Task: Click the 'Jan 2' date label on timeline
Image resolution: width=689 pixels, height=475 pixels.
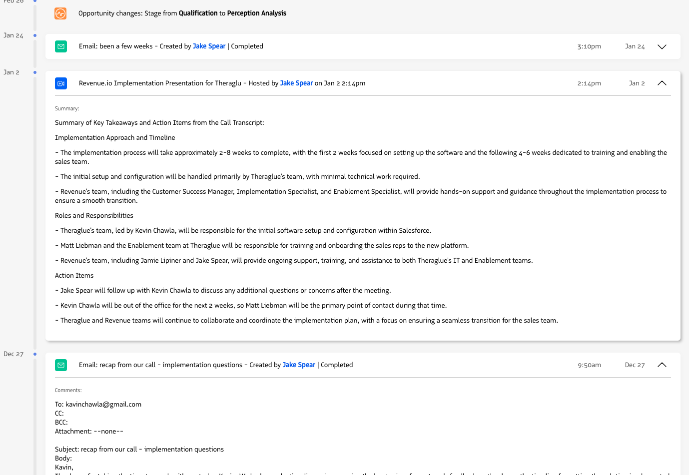Action: point(11,72)
